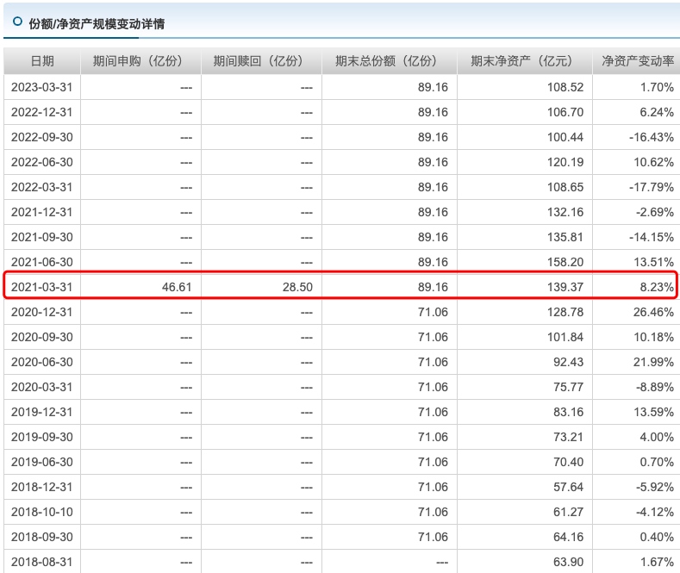The height and width of the screenshot is (573, 680).
Task: Select the 2023-03-31 date cell
Action: pyautogui.click(x=42, y=87)
